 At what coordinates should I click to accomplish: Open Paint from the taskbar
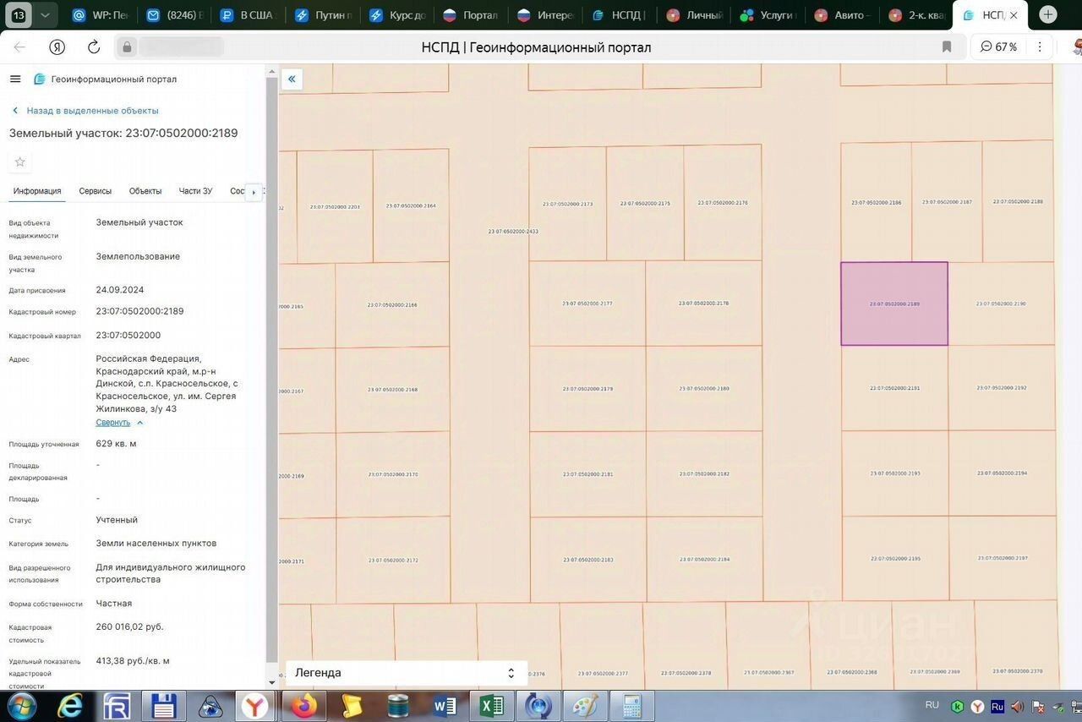585,706
